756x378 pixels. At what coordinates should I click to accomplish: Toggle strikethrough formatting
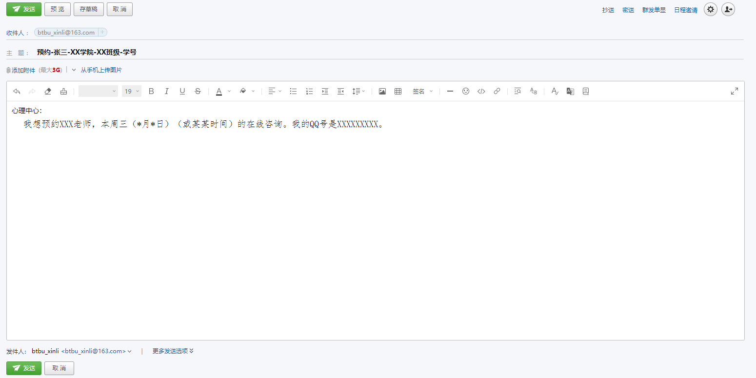click(198, 91)
